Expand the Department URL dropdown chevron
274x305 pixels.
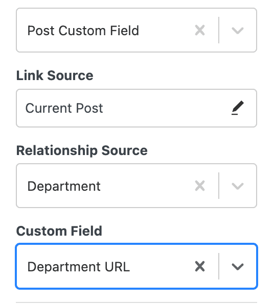238,267
